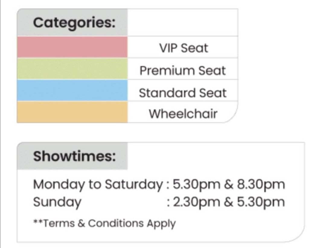Screen dimensions: 326x248
Task: Click the VIP Seat label
Action: (184, 48)
